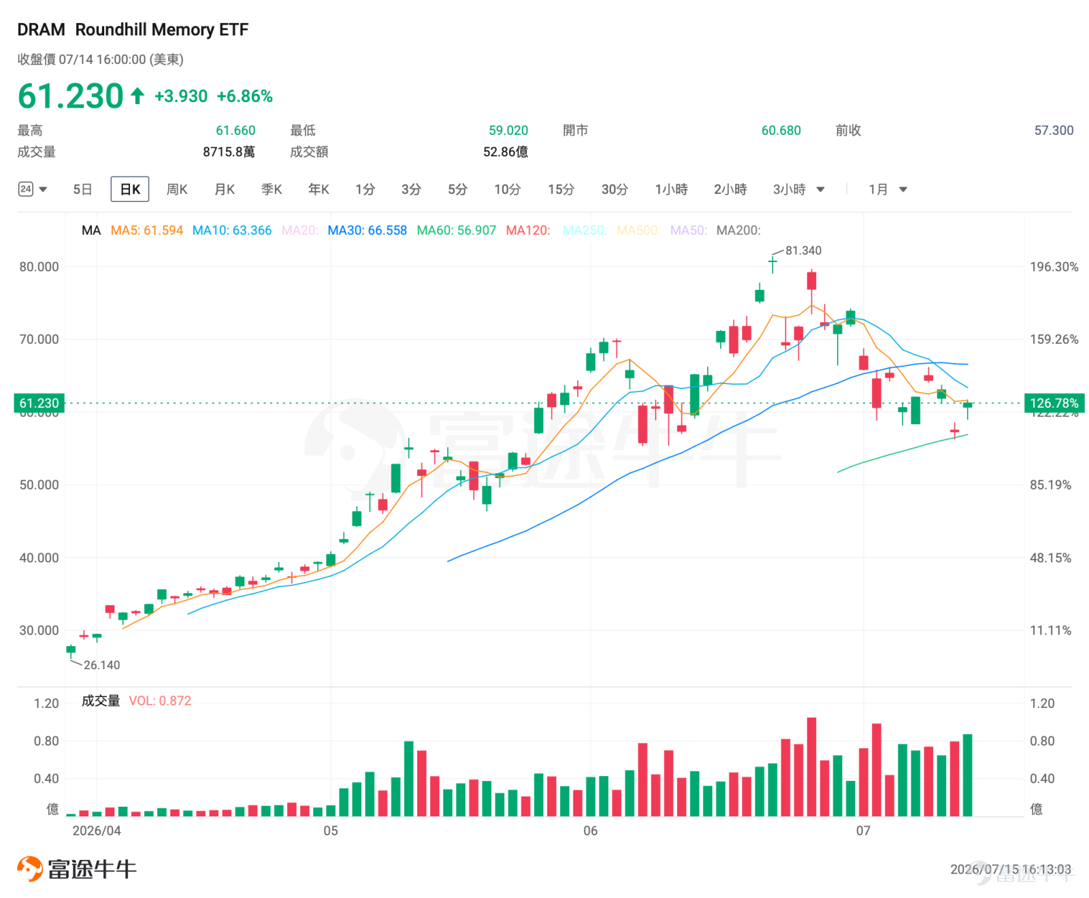Toggle the MA30 line at 66.558
The height and width of the screenshot is (898, 1089).
tap(368, 230)
